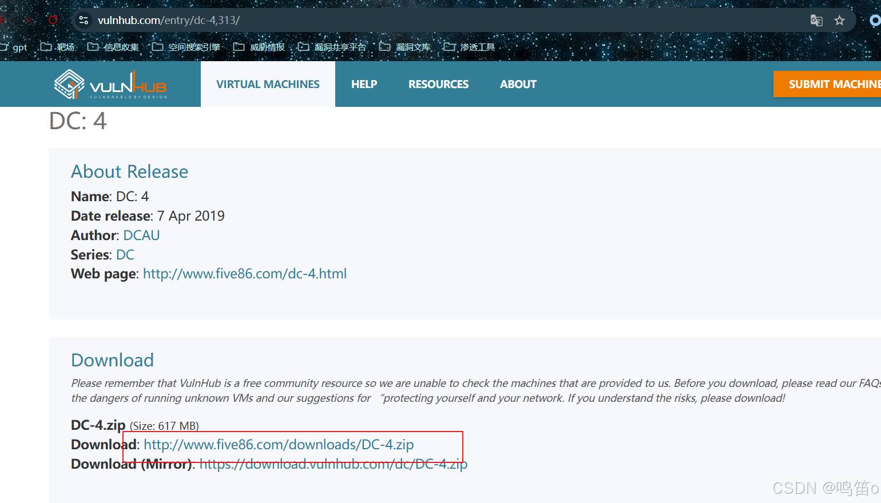The width and height of the screenshot is (881, 503).
Task: Open the five86.com dc-4.html web page link
Action: coord(245,274)
